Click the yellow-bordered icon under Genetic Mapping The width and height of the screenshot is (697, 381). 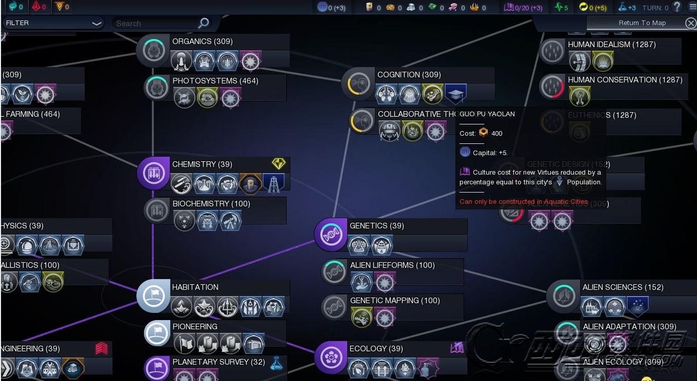click(362, 317)
